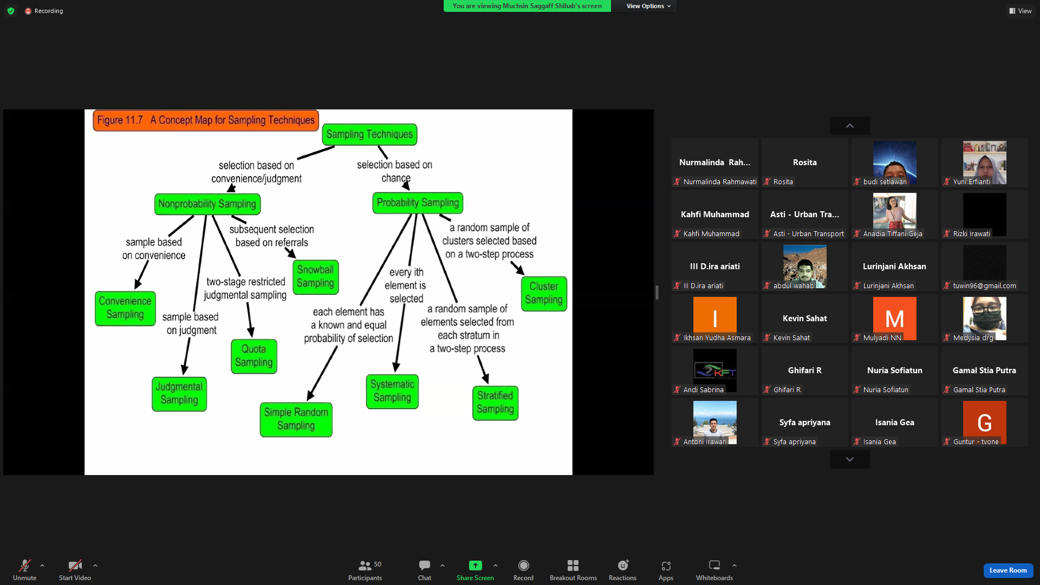Screen dimensions: 1040x585
Task: Open the Chat panel
Action: pos(425,570)
